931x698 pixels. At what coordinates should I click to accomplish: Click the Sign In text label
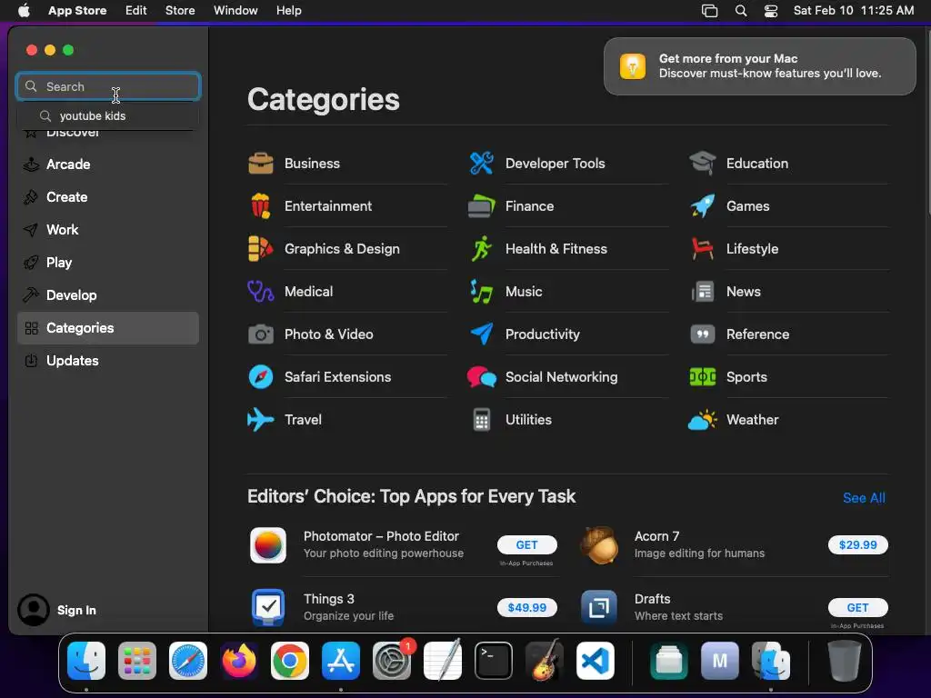(76, 610)
